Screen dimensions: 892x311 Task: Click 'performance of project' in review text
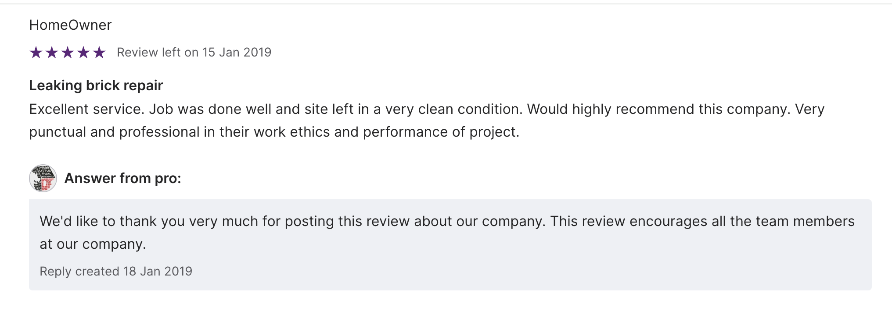coord(440,132)
